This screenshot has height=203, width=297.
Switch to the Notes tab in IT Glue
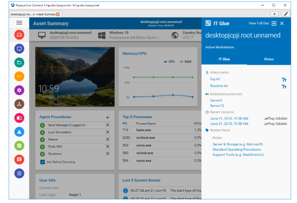[269, 59]
